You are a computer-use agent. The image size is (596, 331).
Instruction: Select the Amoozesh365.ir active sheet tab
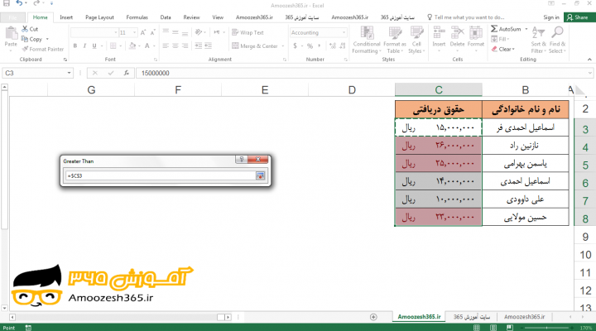(x=419, y=317)
